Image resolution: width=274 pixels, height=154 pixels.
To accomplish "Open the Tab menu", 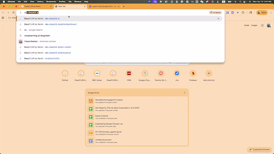I will pyautogui.click(x=70, y=2).
